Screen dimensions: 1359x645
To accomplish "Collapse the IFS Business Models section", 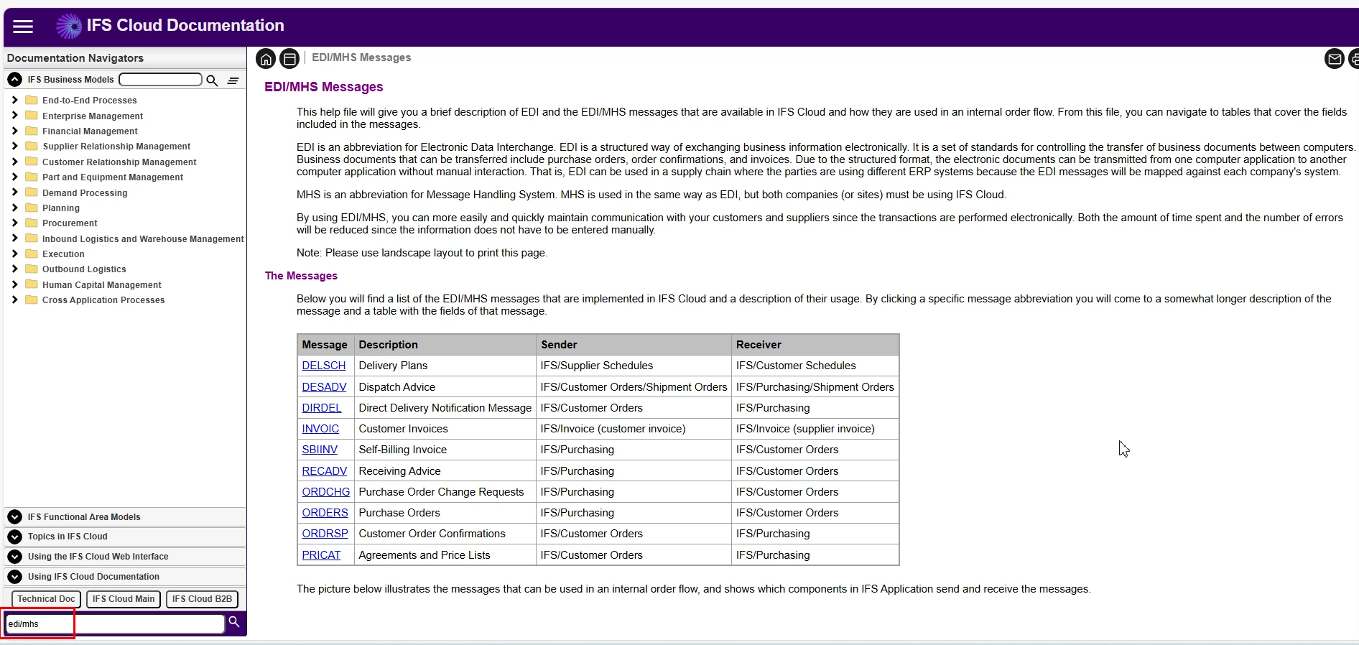I will pyautogui.click(x=14, y=80).
